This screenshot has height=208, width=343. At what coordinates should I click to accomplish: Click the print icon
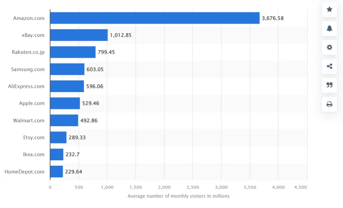(329, 104)
